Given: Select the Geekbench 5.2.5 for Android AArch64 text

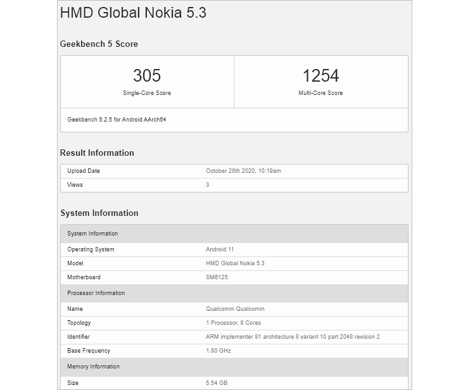Looking at the screenshot, I should coord(117,120).
